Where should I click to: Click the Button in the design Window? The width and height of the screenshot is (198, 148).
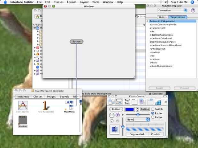[77, 42]
